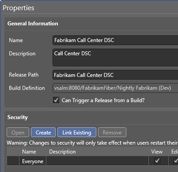This screenshot has width=178, height=172.
Task: Click the Description text box
Action: click(x=115, y=57)
